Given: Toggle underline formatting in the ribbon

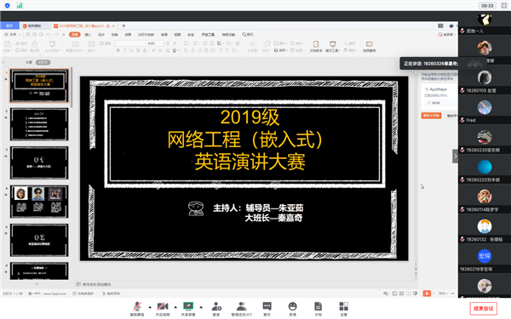Looking at the screenshot, I should tap(131, 50).
